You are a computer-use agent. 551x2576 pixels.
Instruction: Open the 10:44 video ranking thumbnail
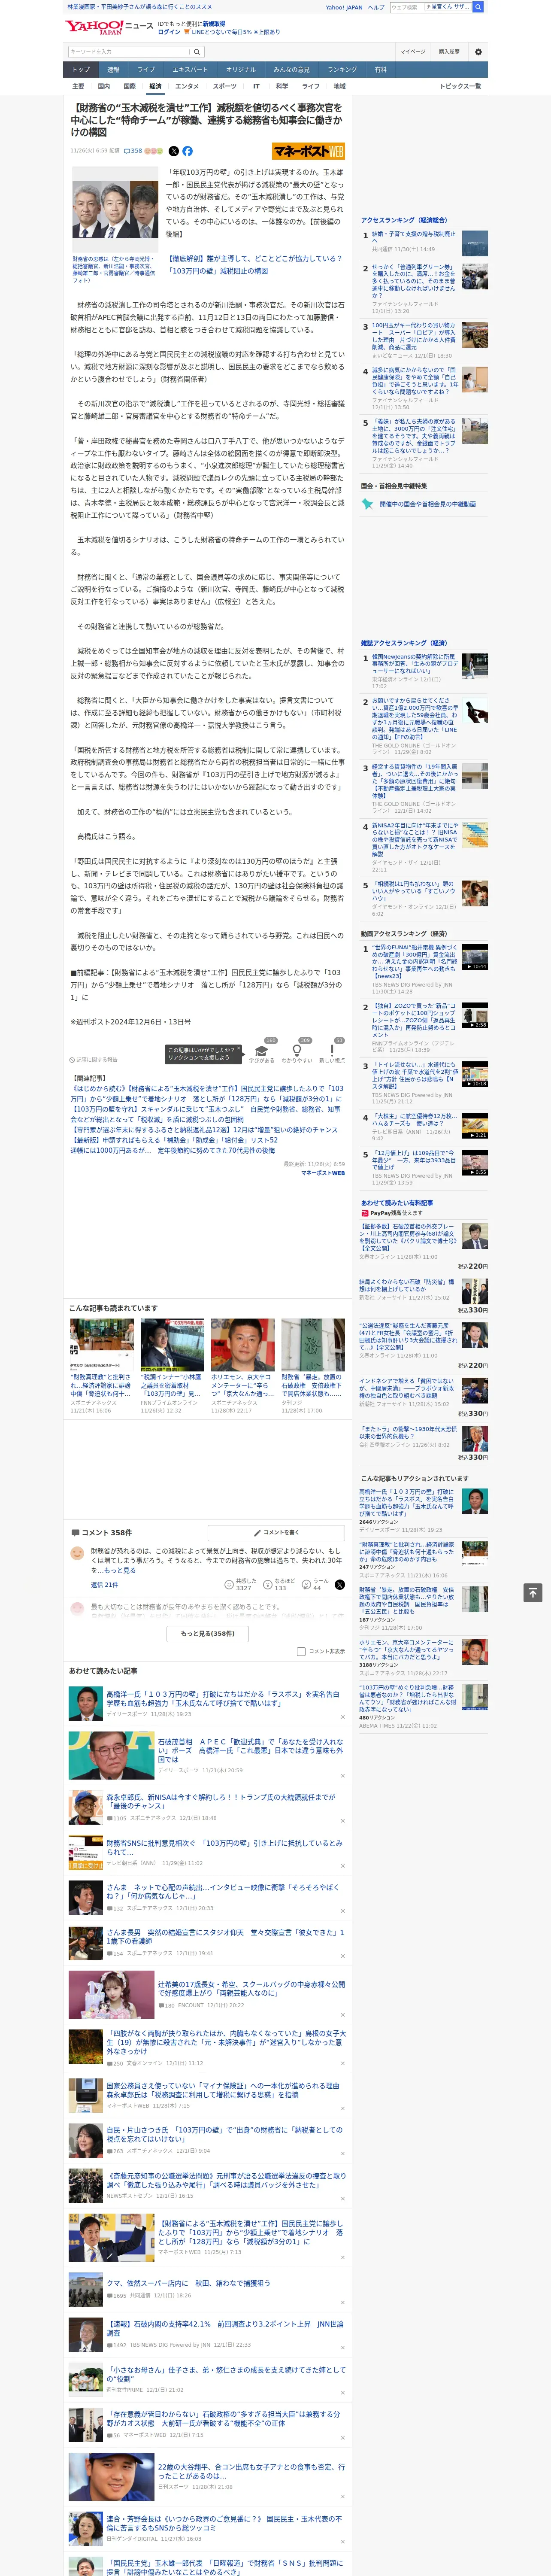tap(474, 956)
